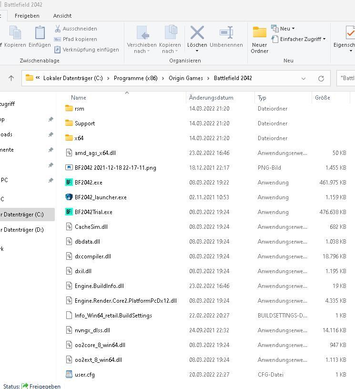355x389 pixels.
Task: Click the Eigenschaften checkmark icon
Action: (x=350, y=32)
